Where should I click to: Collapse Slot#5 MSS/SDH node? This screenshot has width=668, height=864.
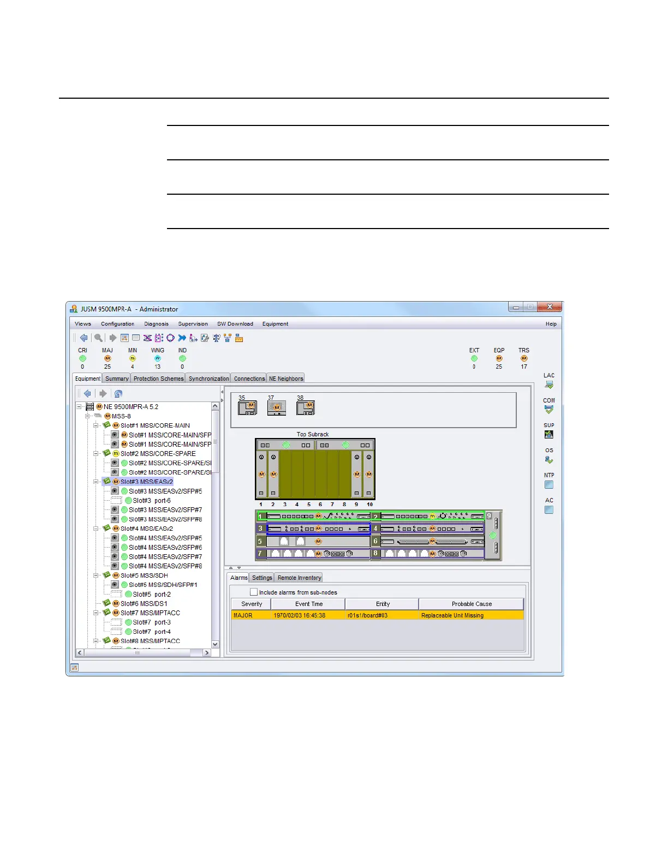96,575
